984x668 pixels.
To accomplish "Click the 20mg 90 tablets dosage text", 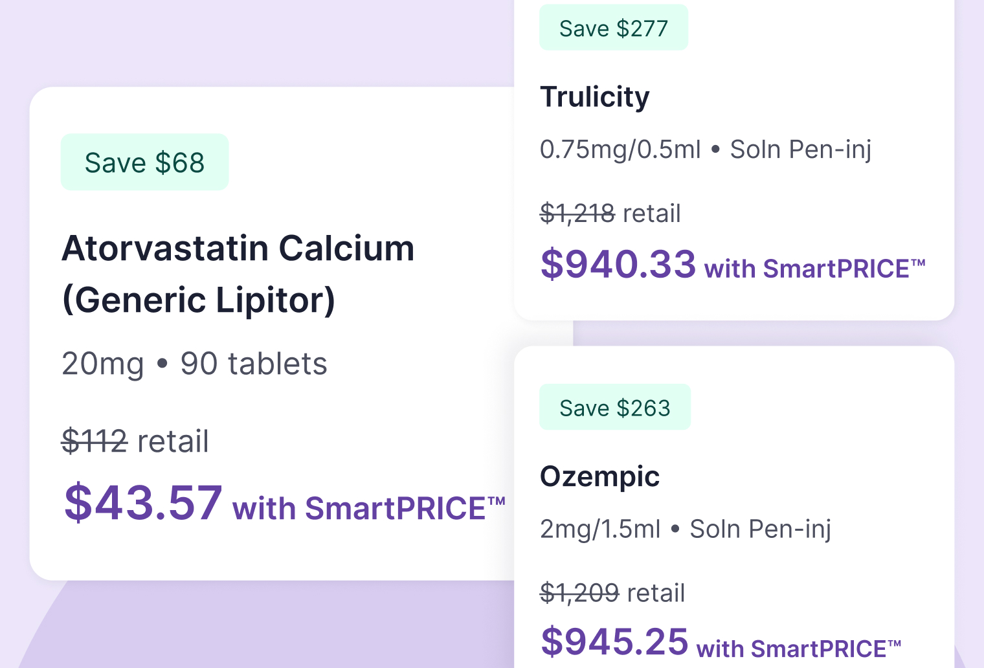I will [x=194, y=364].
